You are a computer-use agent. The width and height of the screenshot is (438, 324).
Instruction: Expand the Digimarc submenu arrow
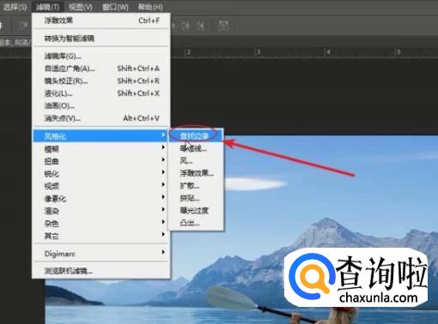[x=163, y=252]
